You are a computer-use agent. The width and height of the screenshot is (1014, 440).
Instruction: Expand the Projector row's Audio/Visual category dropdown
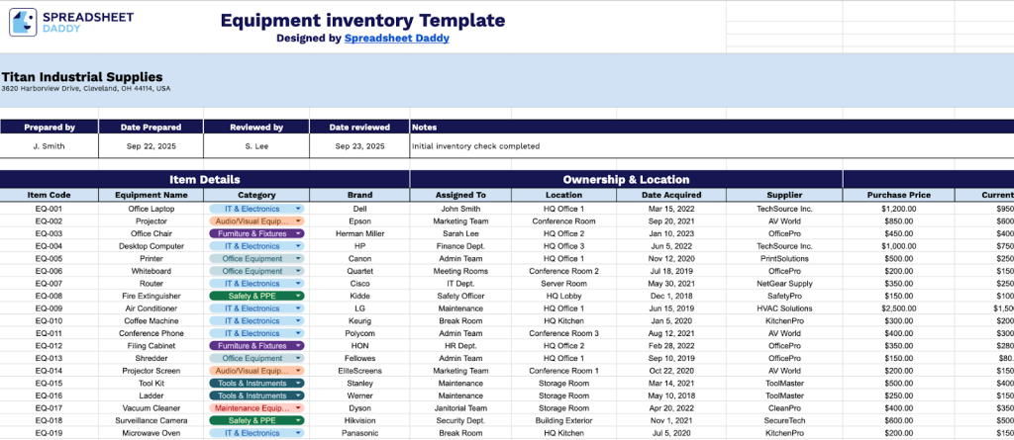[x=298, y=221]
